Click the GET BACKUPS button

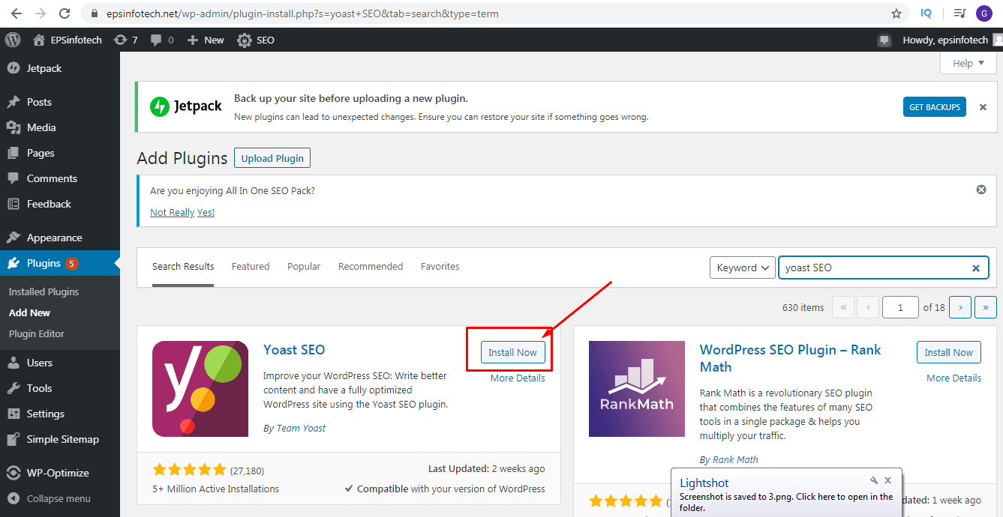[935, 107]
